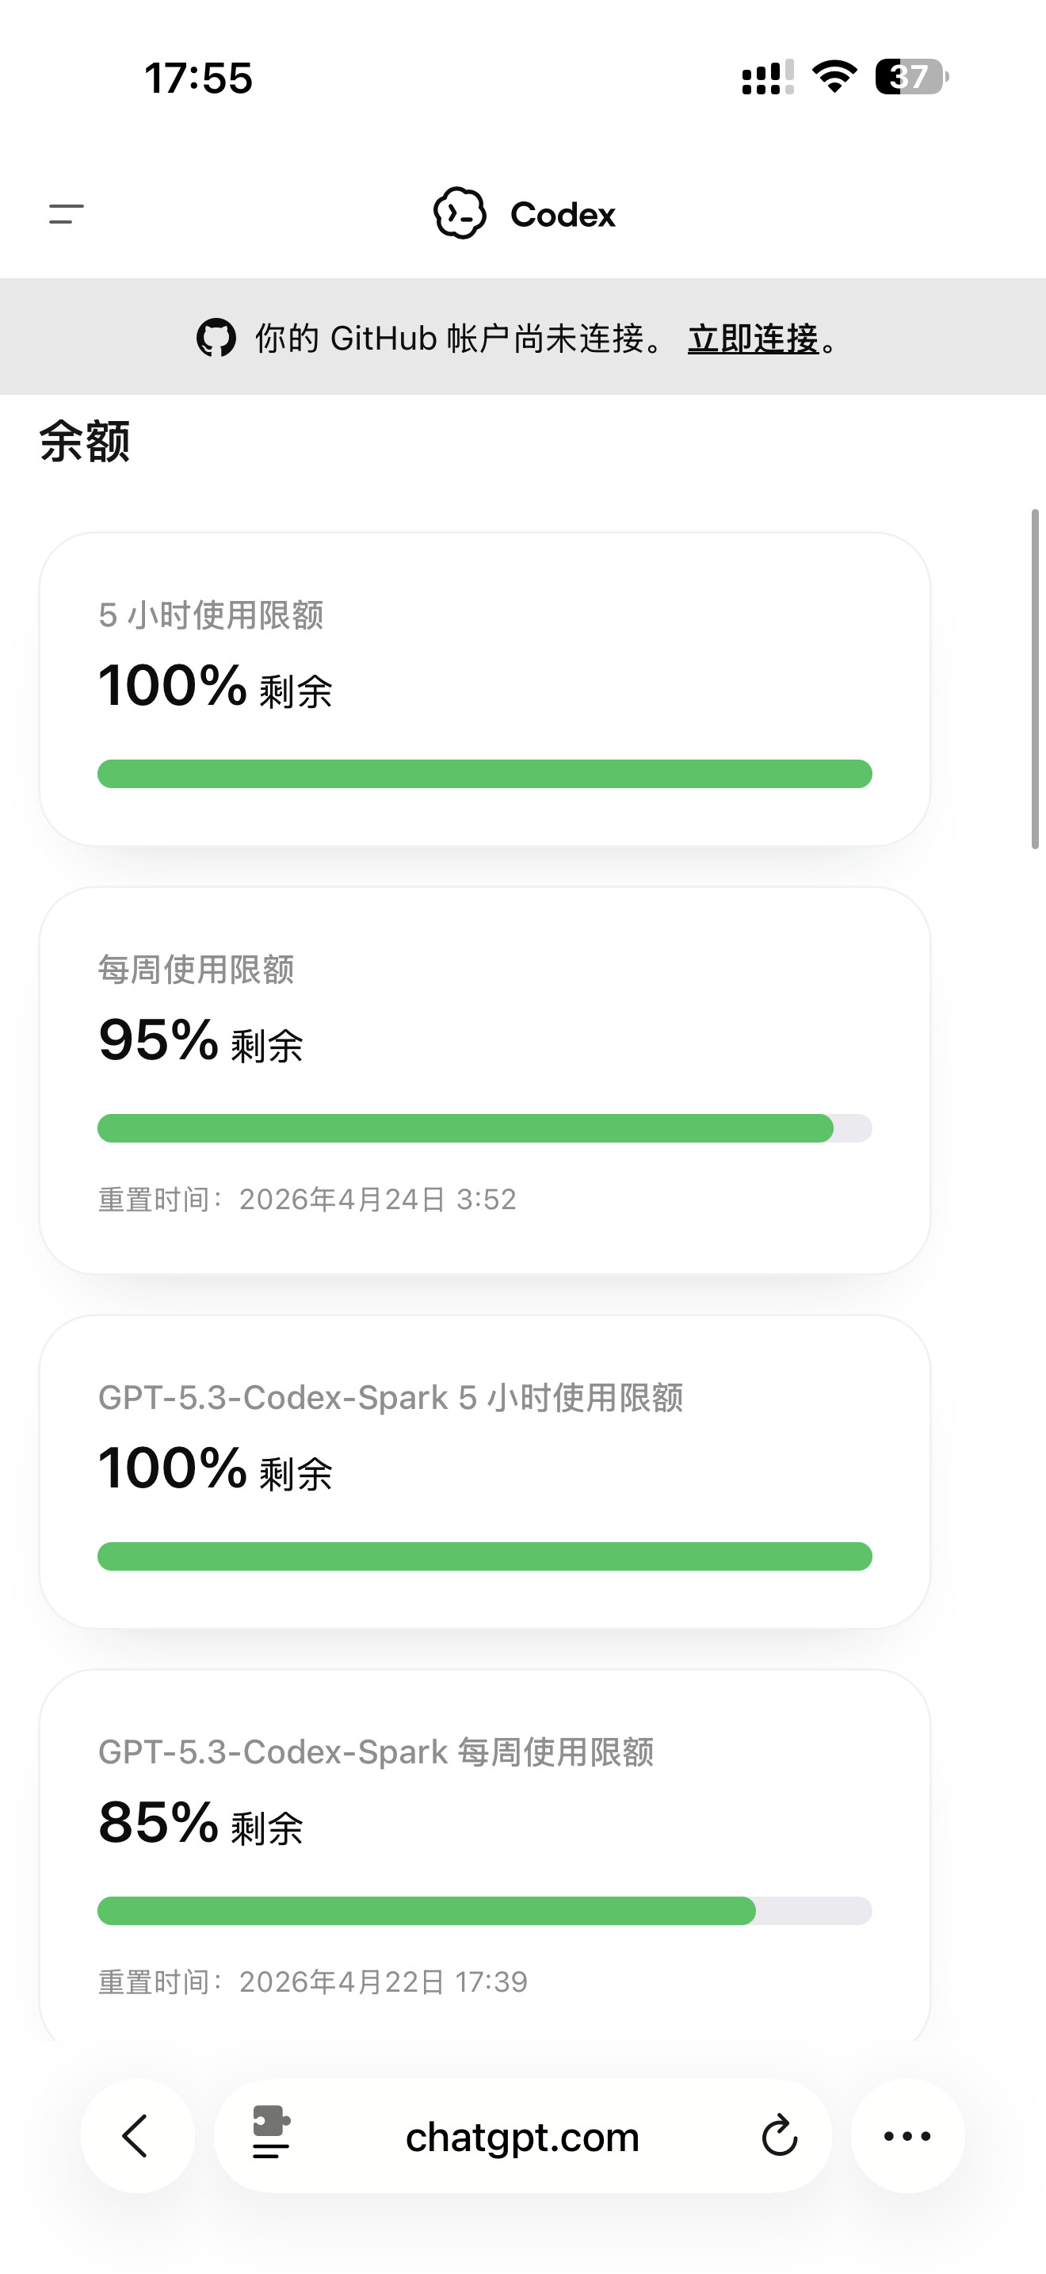This screenshot has width=1046, height=2274.
Task: Select the GPT-5.3-Codex-Spark 5 小时使用限额 card
Action: 485,1472
